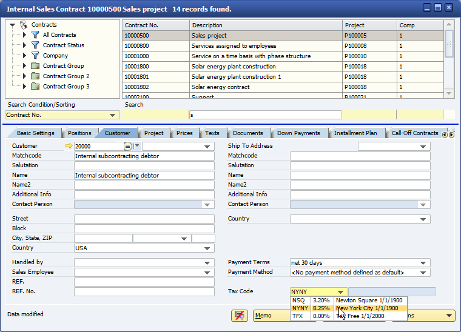
Task: Switch to the Installment Plan tab
Action: tap(355, 133)
